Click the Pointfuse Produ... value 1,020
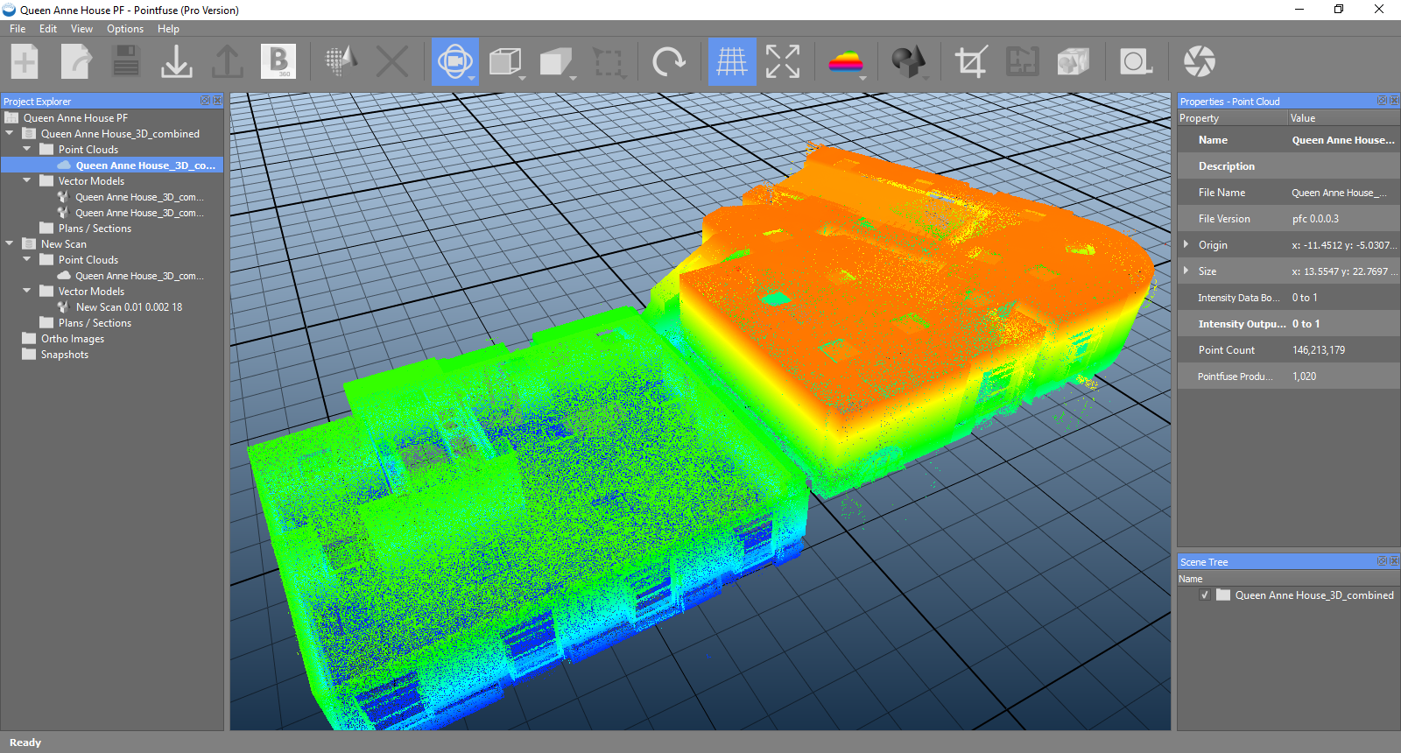Viewport: 1401px width, 753px height. tap(1304, 376)
